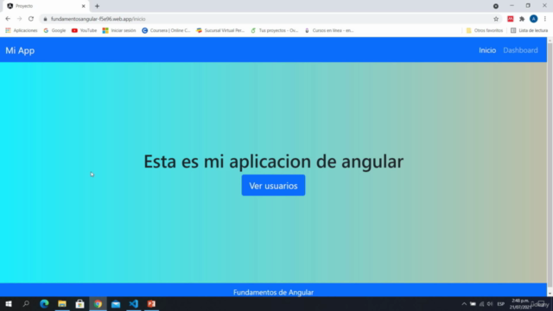Open the Chrome profile avatar
Screen dimensions: 553x311
click(534, 19)
